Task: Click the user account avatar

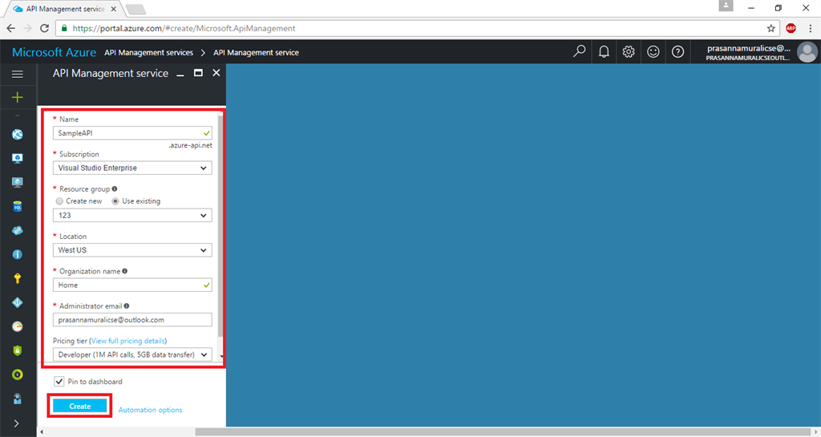Action: (807, 52)
